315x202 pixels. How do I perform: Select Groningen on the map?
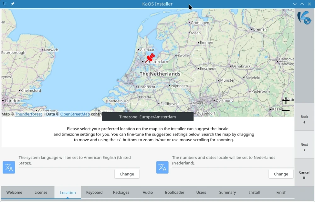tap(199, 23)
